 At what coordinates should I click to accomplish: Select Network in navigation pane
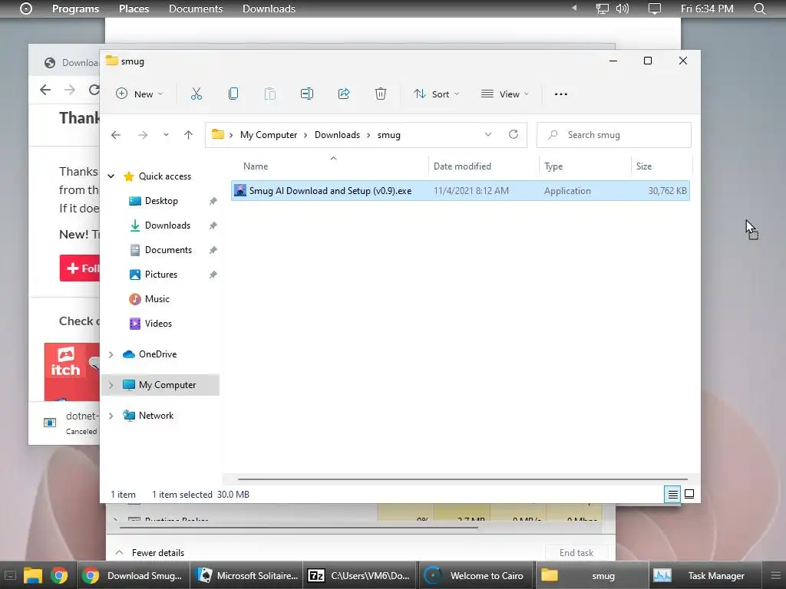point(156,416)
